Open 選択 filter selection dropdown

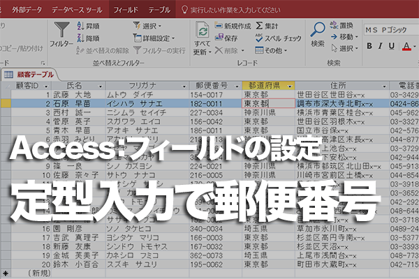point(147,26)
